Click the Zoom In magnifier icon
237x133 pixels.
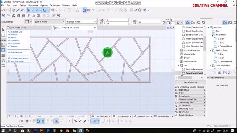tap(16, 116)
